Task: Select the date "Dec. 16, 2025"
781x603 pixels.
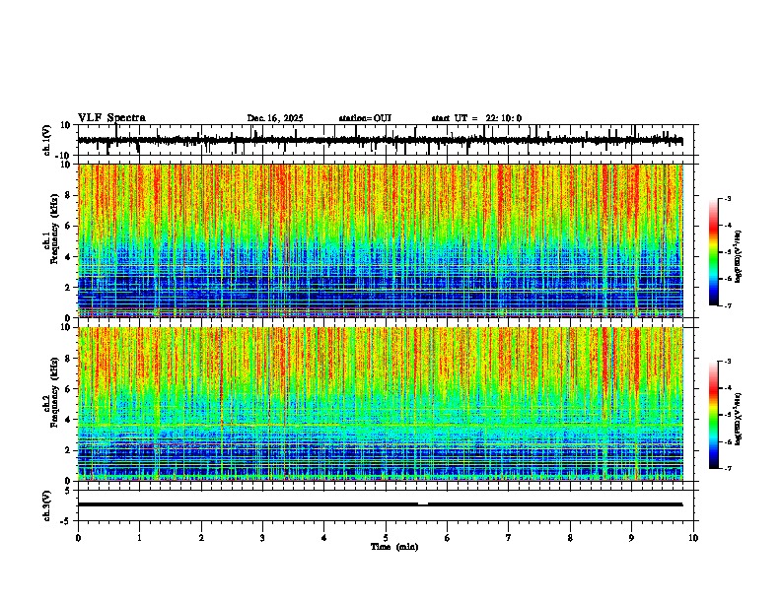Action: 275,118
